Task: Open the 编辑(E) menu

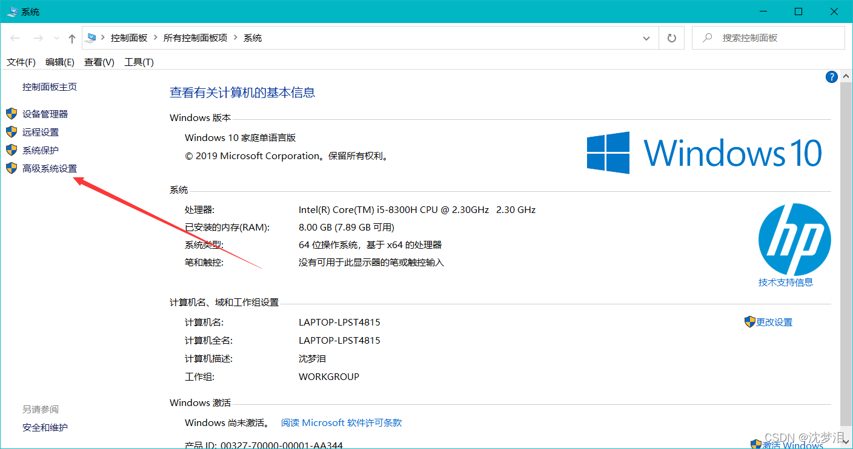Action: pyautogui.click(x=60, y=62)
